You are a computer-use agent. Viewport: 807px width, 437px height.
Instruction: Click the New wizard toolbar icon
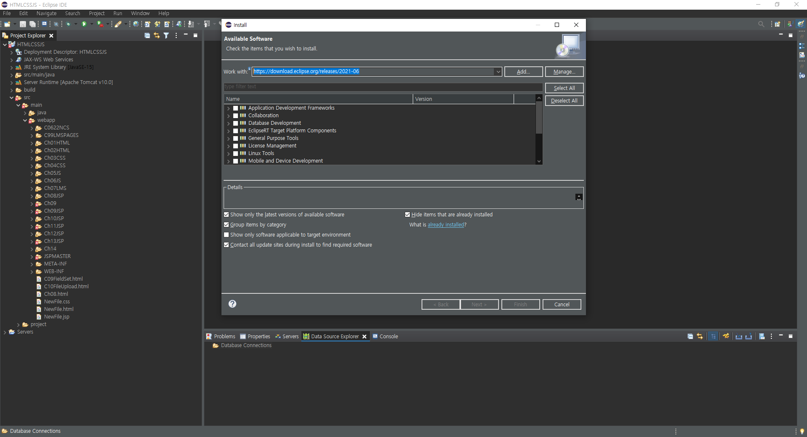tap(7, 24)
